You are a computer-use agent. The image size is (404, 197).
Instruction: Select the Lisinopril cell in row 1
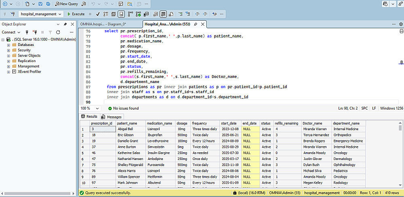pos(154,129)
